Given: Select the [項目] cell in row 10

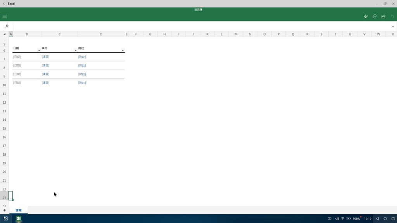Looking at the screenshot, I should [59, 83].
